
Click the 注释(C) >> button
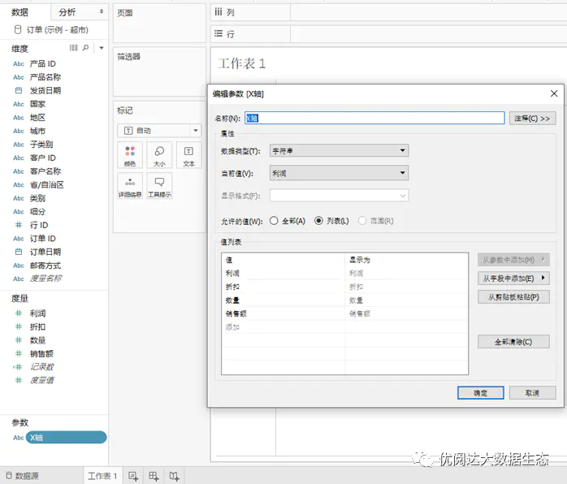tap(532, 119)
